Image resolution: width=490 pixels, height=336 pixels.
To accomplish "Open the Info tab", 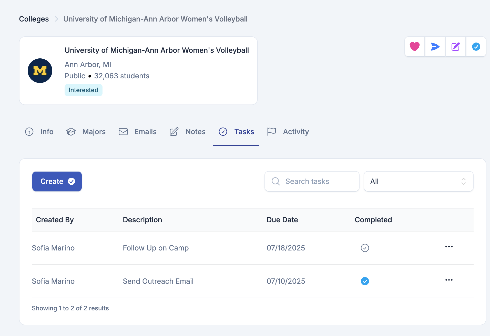I will coord(39,132).
